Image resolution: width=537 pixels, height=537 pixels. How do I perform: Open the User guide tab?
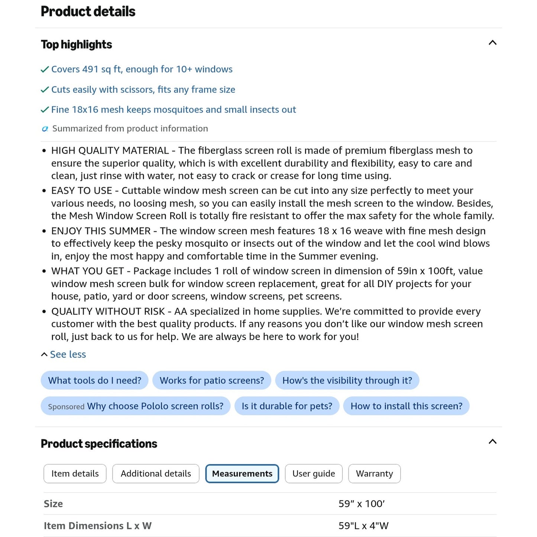(314, 473)
